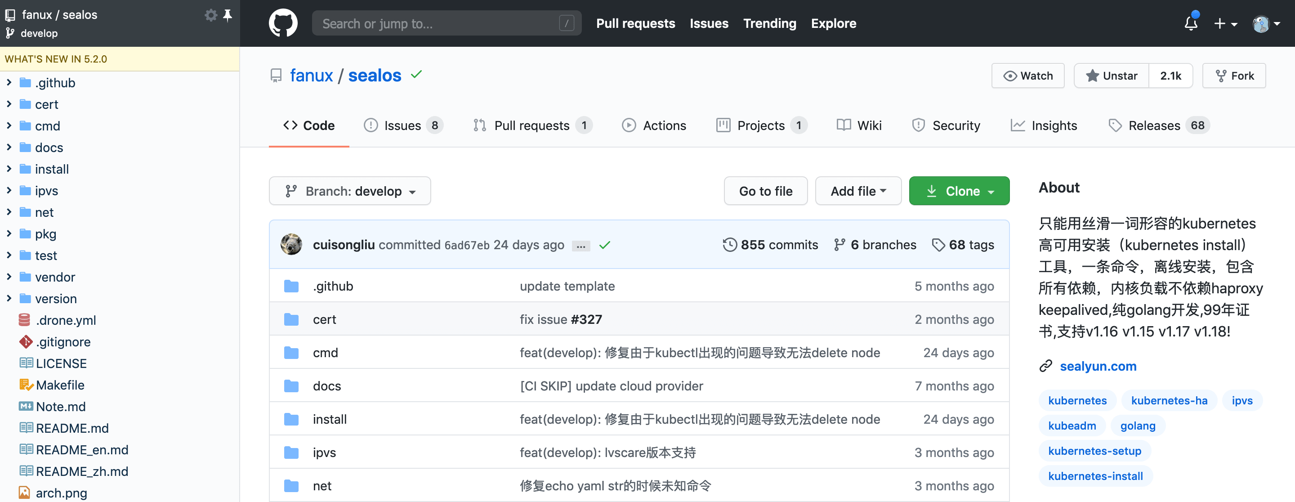This screenshot has width=1295, height=502.
Task: Open user avatar profile menu
Action: pos(1266,24)
